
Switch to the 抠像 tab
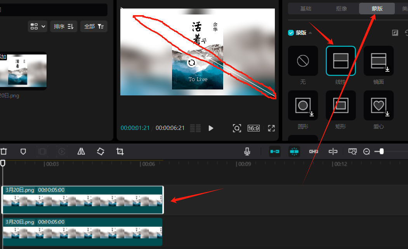(x=341, y=9)
